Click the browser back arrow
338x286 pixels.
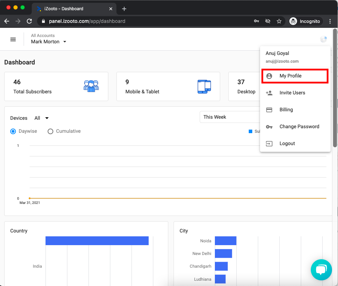(x=7, y=21)
